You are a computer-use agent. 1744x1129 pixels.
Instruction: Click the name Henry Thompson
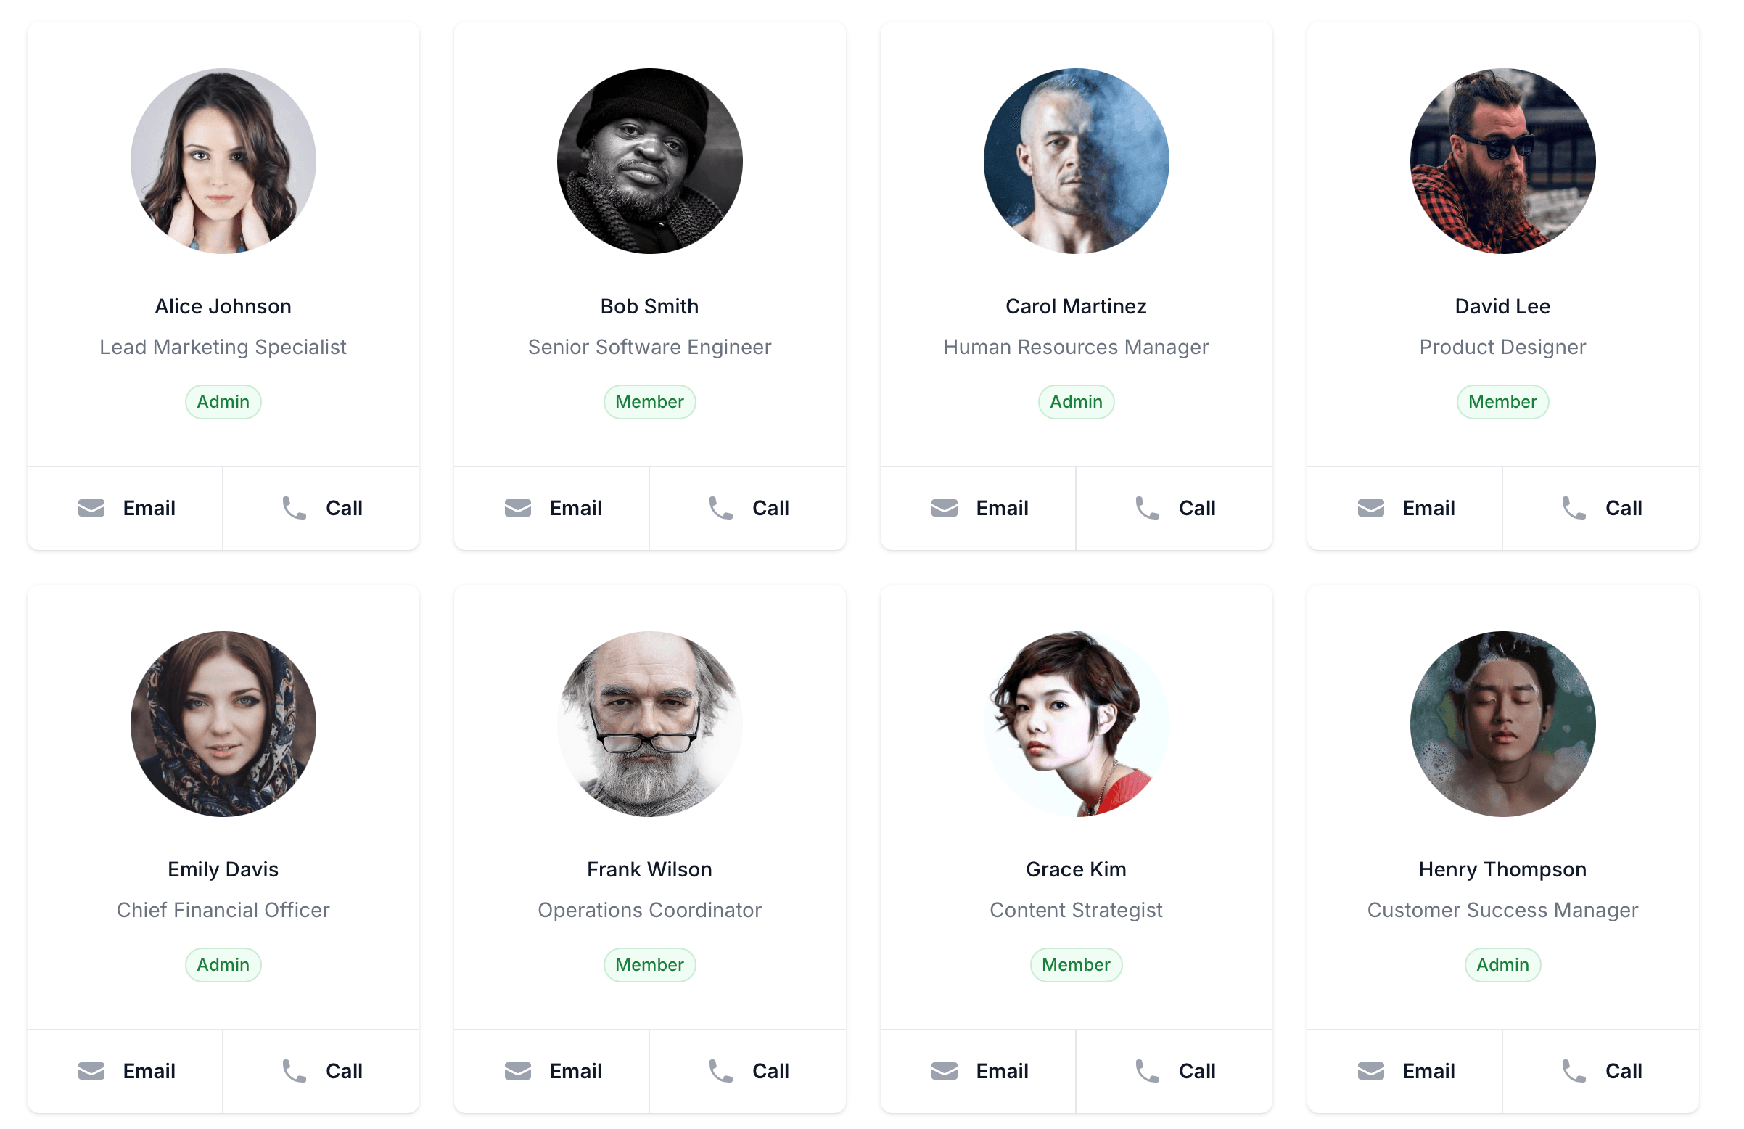click(1503, 869)
